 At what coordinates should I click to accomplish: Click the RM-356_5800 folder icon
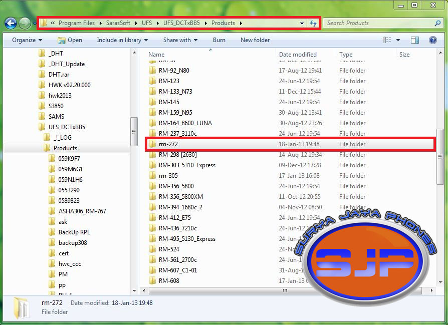152,186
